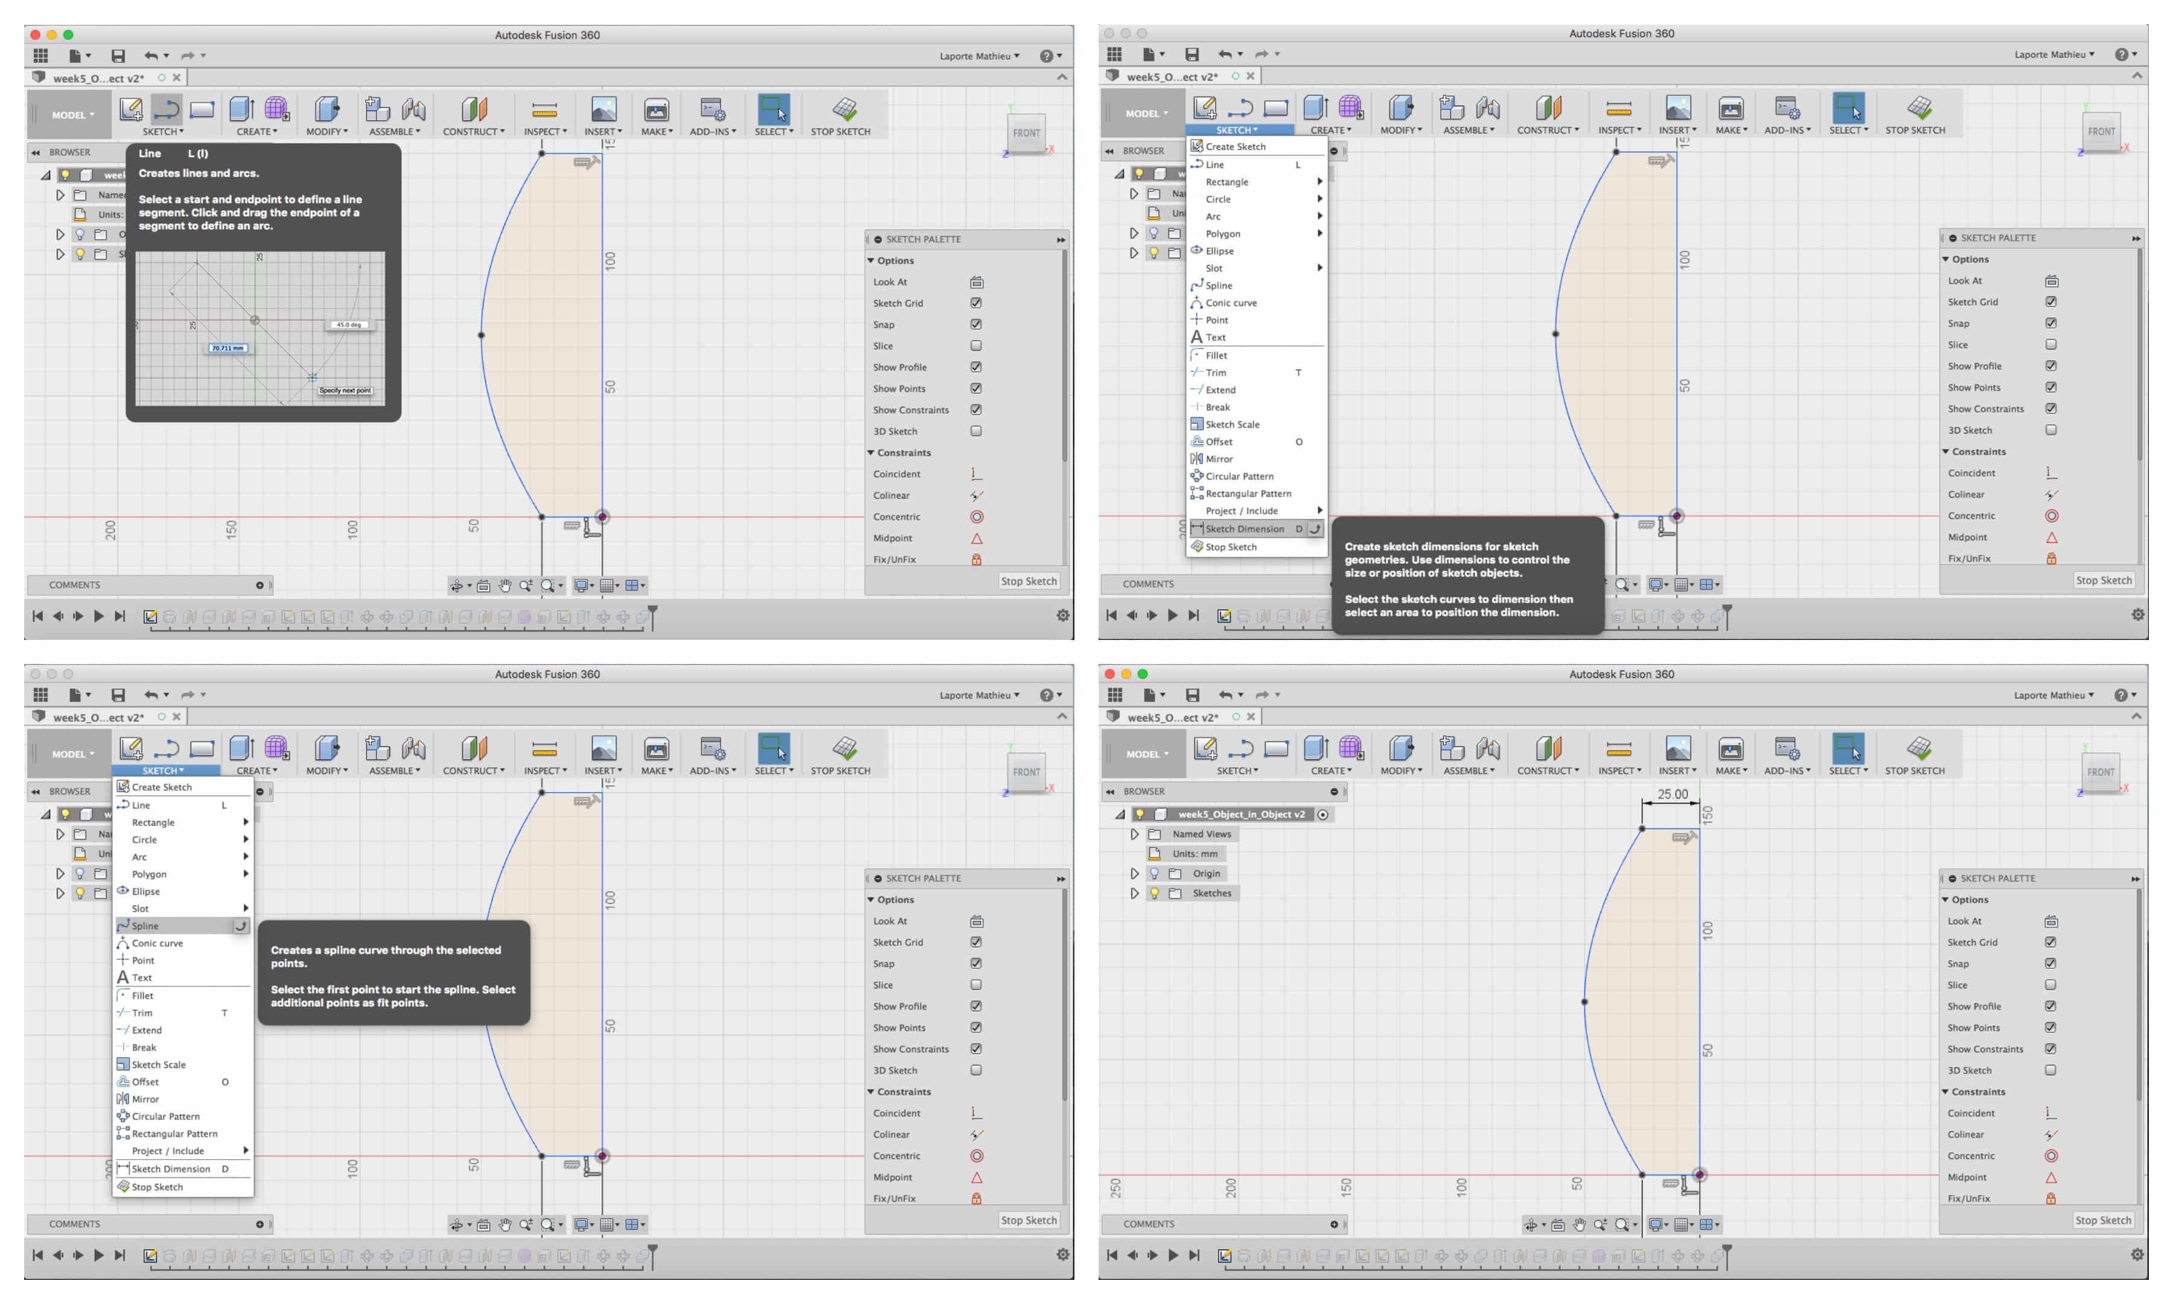The image size is (2173, 1304).
Task: In the window with the 25.00 dimension, open the MODEL workspace dropdown
Action: 1146,754
